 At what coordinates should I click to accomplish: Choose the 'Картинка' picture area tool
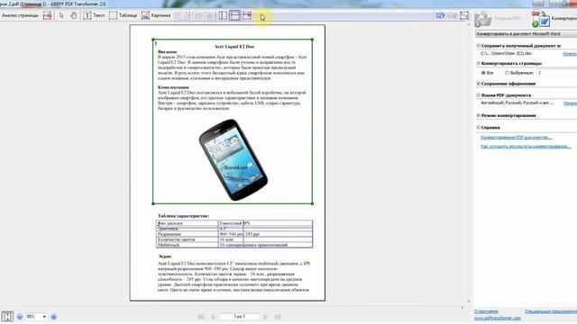pos(156,15)
